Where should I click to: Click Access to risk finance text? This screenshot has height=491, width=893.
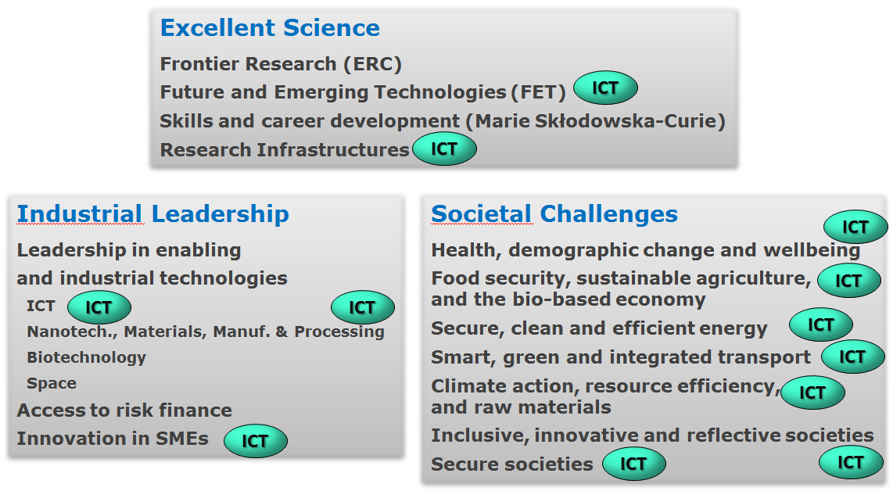125,410
